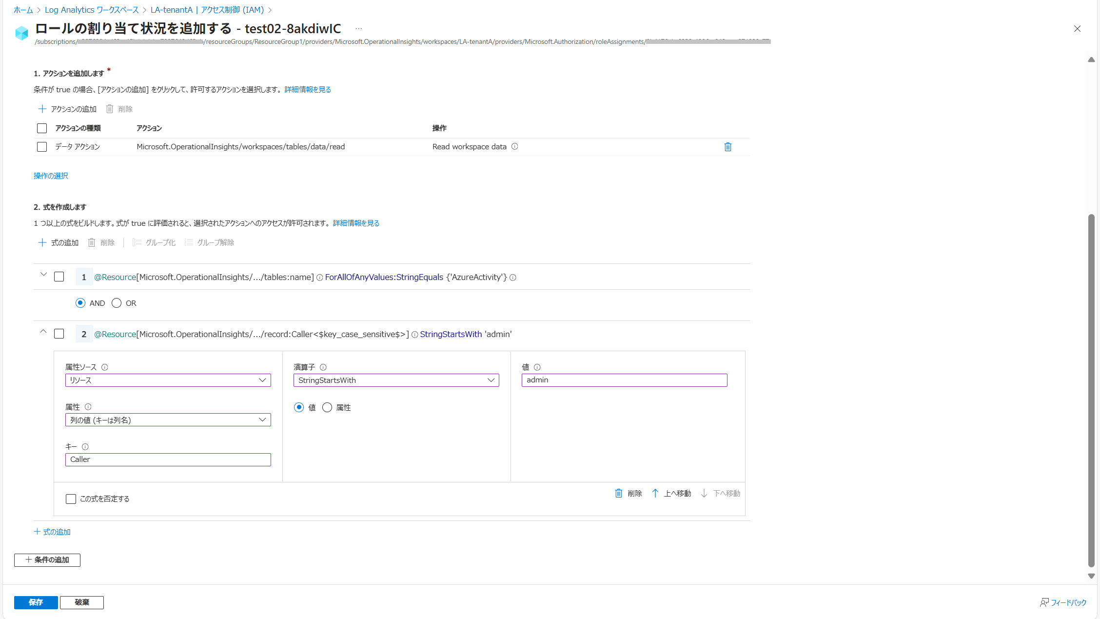Click the 値 input field containing admin
The height and width of the screenshot is (619, 1100).
click(624, 380)
